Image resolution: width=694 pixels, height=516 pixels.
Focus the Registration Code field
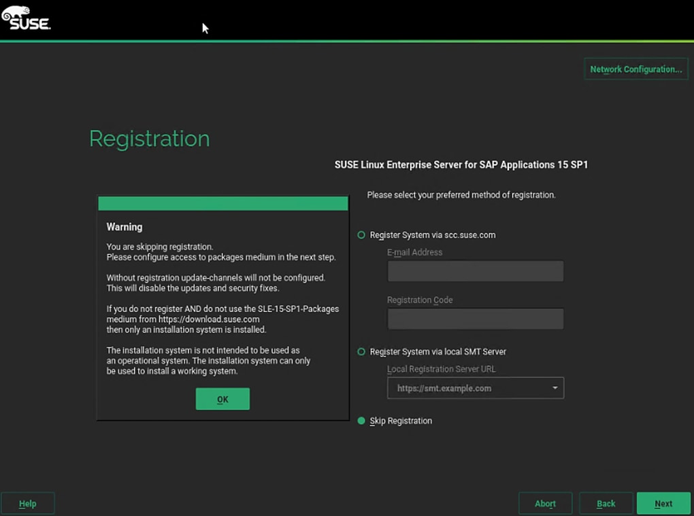click(x=476, y=319)
